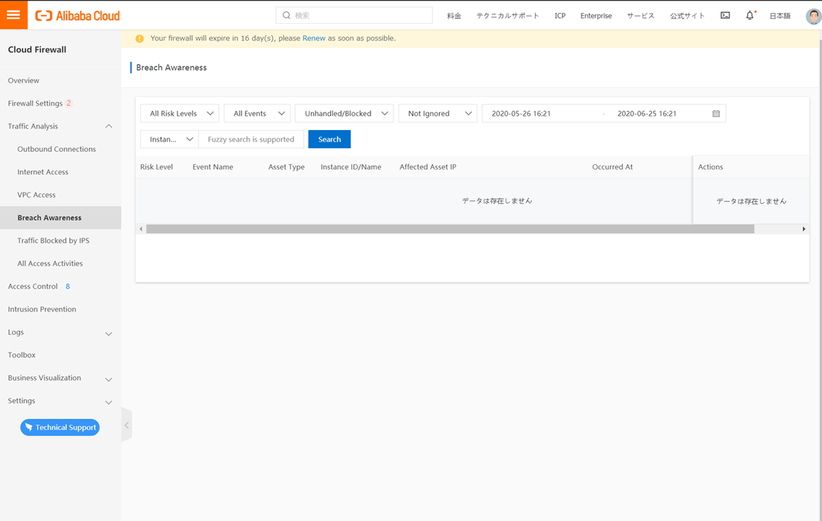Click the Alibaba Cloud logo
The width and height of the screenshot is (822, 521).
point(77,15)
